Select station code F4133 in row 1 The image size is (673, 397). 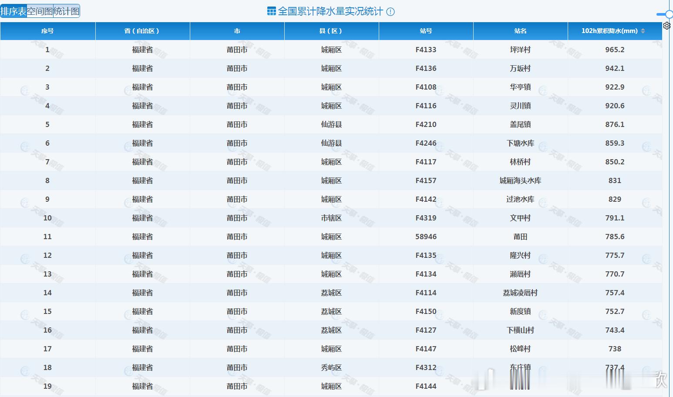click(x=426, y=50)
